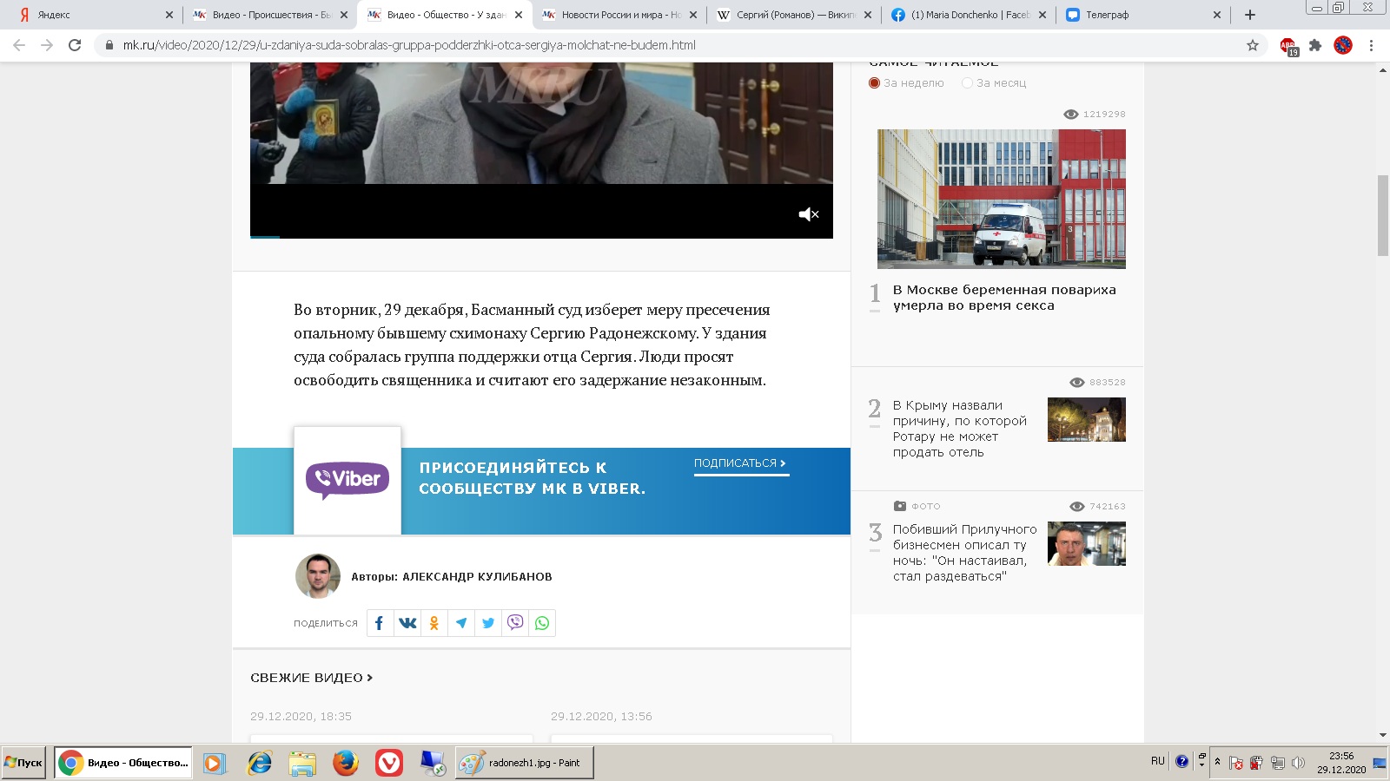Open Vivaldi browser from taskbar
Viewport: 1390px width, 781px height.
389,763
